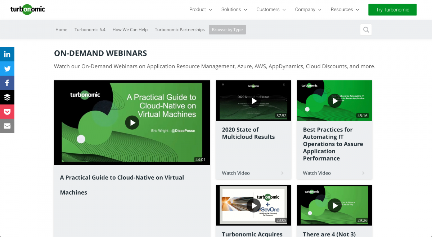Click Watch Video under 2020 State of Multicloud
The height and width of the screenshot is (237, 432).
click(236, 173)
